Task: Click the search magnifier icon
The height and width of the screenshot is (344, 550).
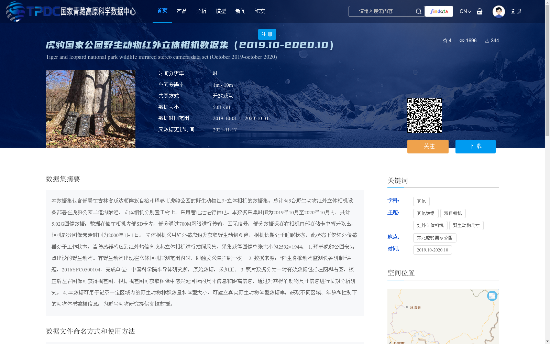Action: (418, 11)
